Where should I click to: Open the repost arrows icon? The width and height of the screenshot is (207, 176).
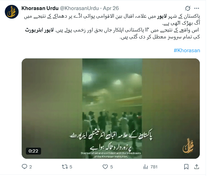(65, 167)
